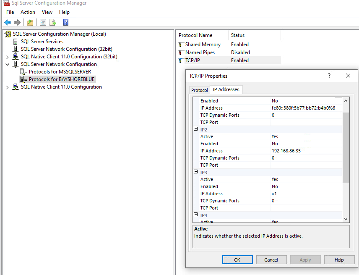Switch to the Protocol tab
Screen dimensions: 359x275
coord(200,90)
